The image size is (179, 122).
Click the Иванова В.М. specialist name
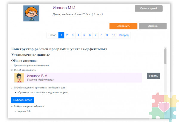[38, 76]
